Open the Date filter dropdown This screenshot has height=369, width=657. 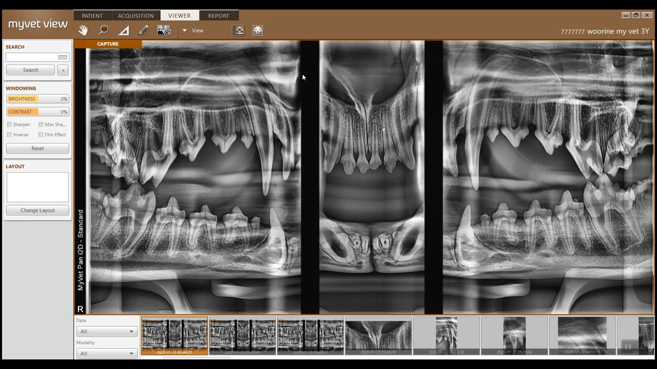tap(107, 331)
